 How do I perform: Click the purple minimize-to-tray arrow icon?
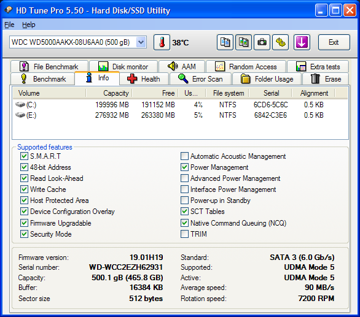pos(302,42)
